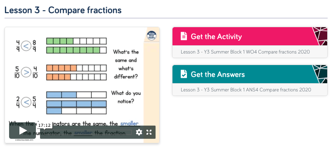Open the Get the Answers banner
This screenshot has height=154, width=333.
[250, 74]
